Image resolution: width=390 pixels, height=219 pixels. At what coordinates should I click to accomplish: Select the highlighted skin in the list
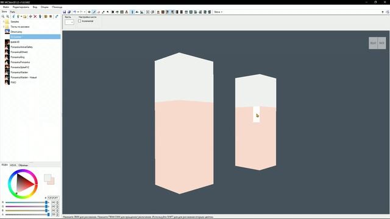click(x=35, y=36)
